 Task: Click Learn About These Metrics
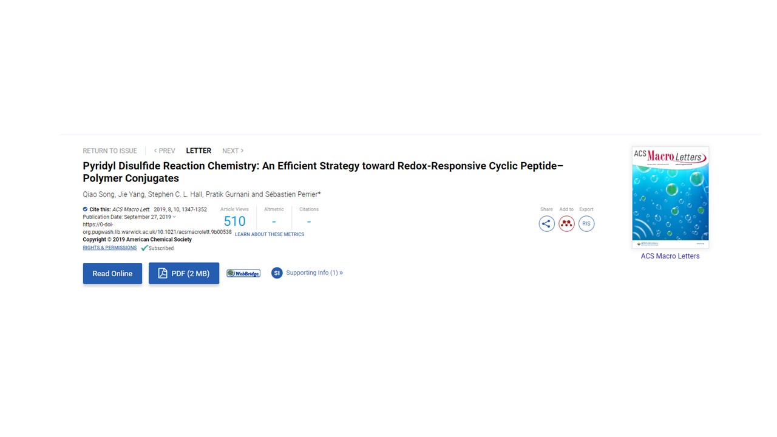(270, 234)
